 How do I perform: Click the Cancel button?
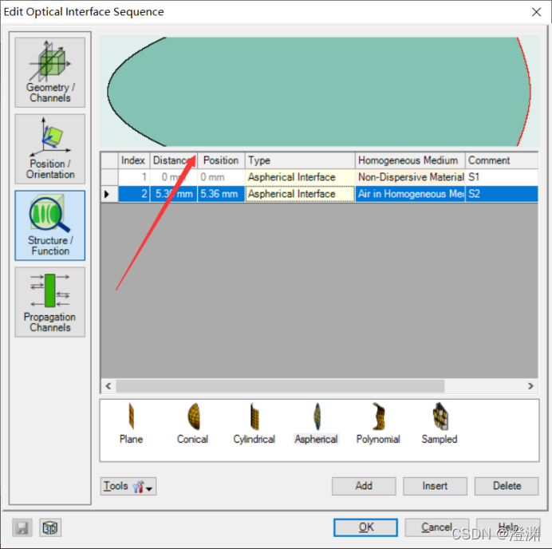pos(437,527)
